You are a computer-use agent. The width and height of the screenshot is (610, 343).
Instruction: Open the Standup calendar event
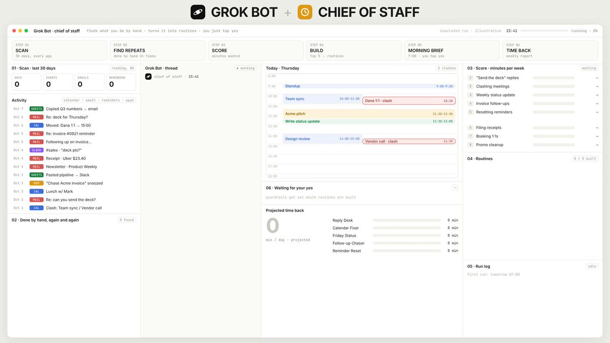[x=369, y=86]
